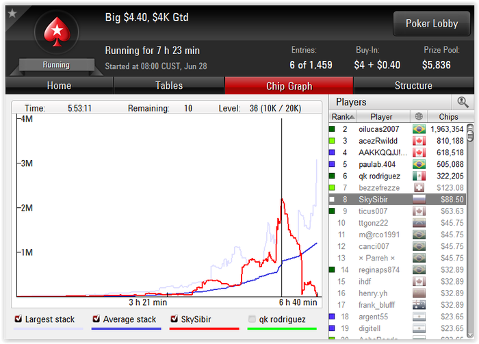479x344 pixels.
Task: Click the flag beside ttgonz22
Action: [419, 223]
